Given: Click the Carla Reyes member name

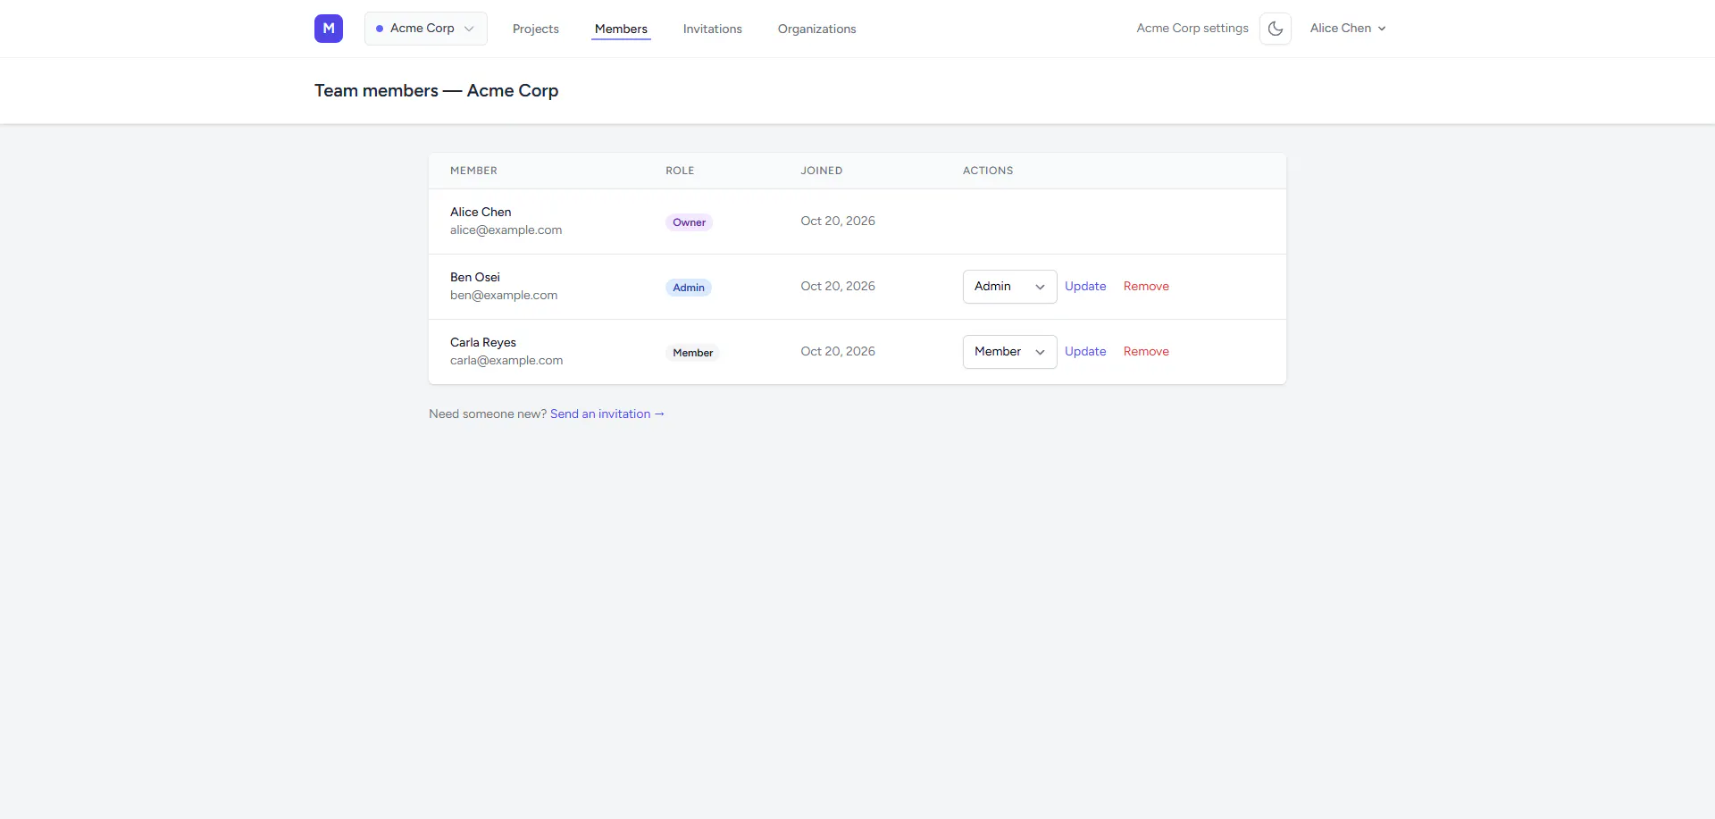Looking at the screenshot, I should click(483, 343).
